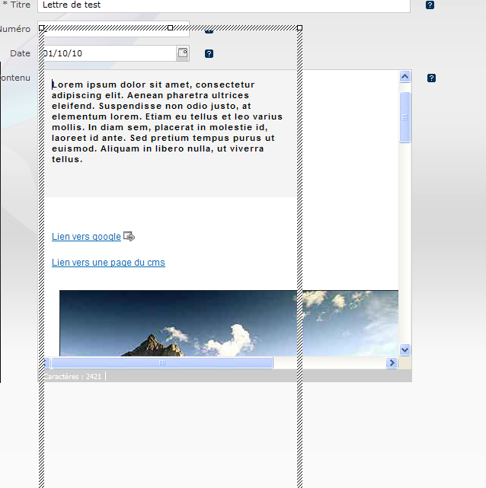The width and height of the screenshot is (486, 488).
Task: Click the Lorem ipsum paragraph text
Action: pos(167,122)
